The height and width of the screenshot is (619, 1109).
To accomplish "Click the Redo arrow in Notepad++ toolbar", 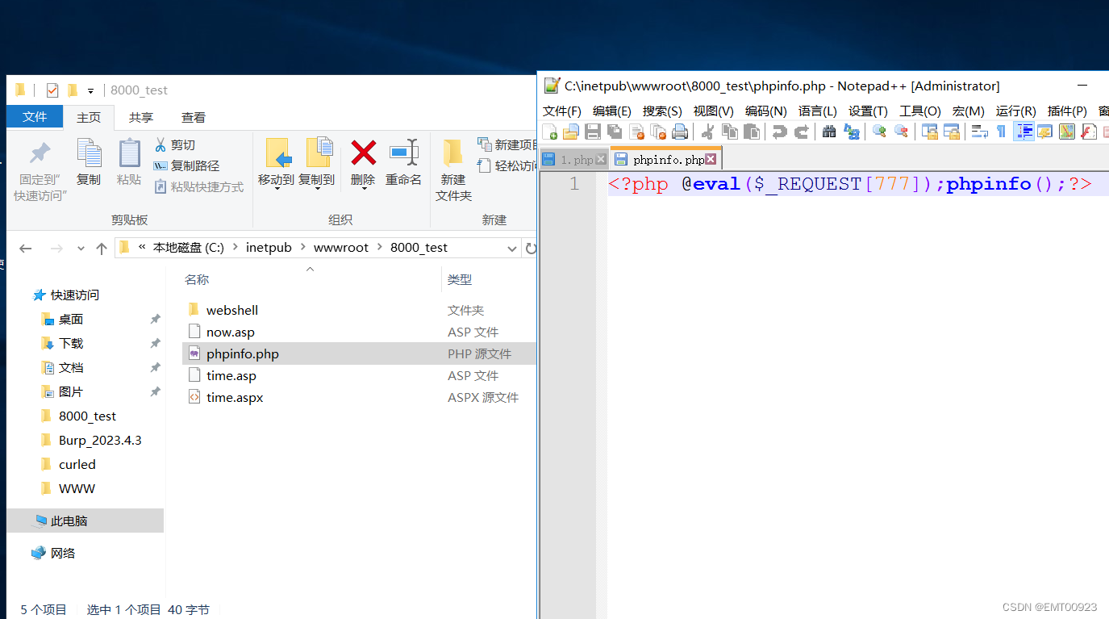I will click(x=801, y=132).
